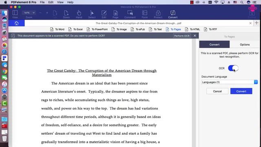The height and width of the screenshot is (147, 261).
Task: Go to next page Down icon
Action: point(66,14)
